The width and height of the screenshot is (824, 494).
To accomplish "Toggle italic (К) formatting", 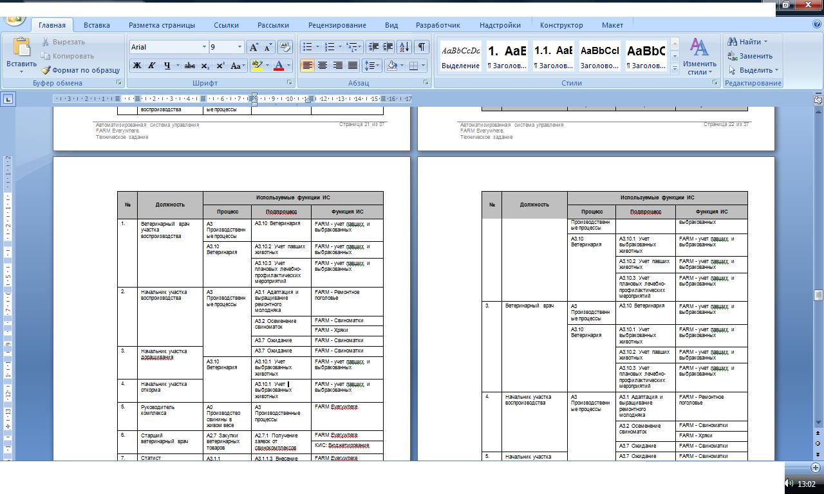I will click(x=152, y=66).
